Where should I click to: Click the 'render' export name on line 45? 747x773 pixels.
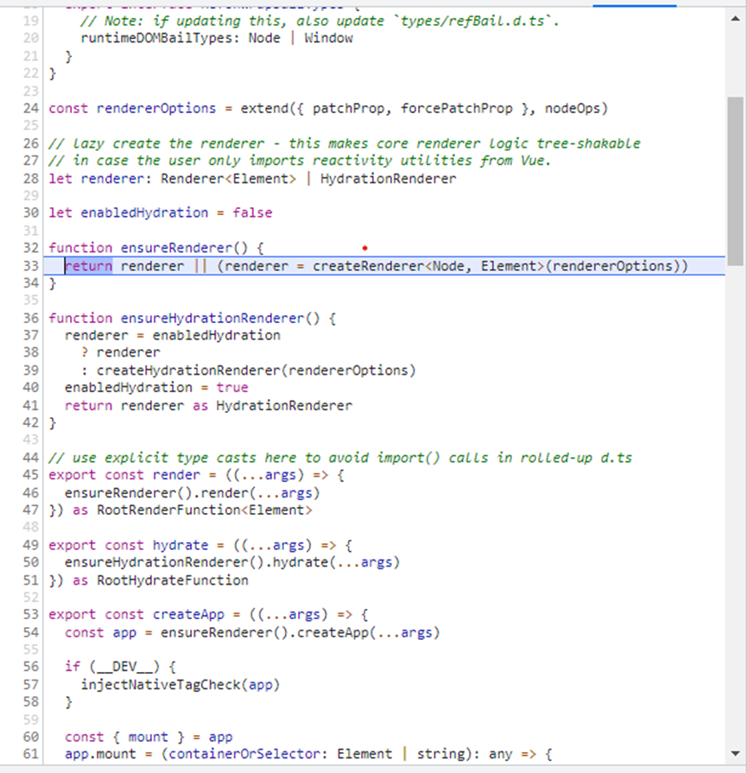(x=176, y=475)
